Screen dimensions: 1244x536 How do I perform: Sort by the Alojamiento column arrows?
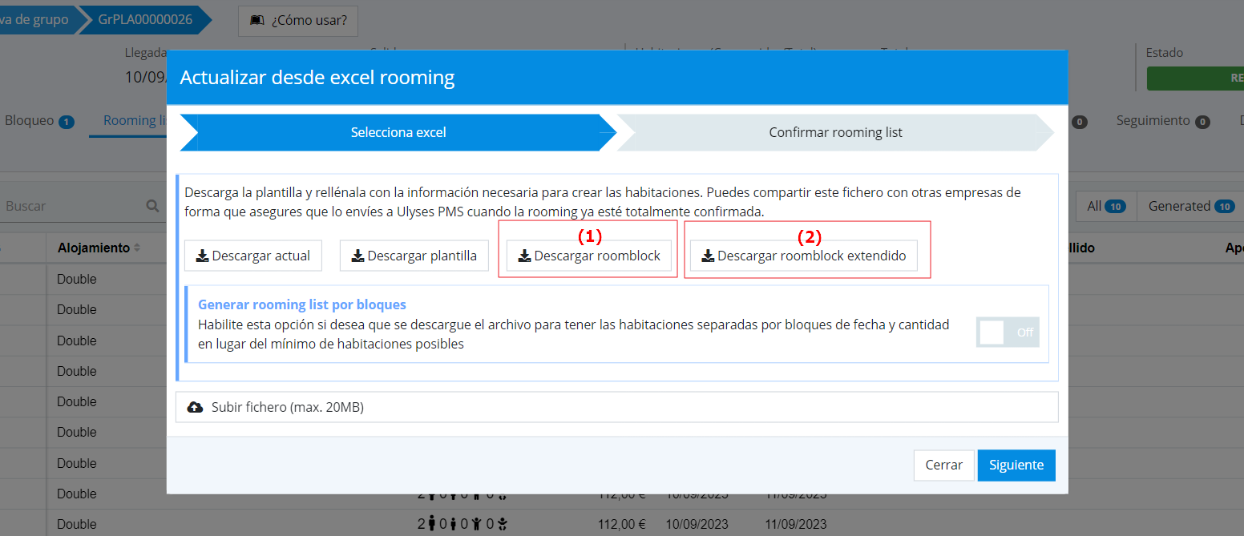point(137,248)
